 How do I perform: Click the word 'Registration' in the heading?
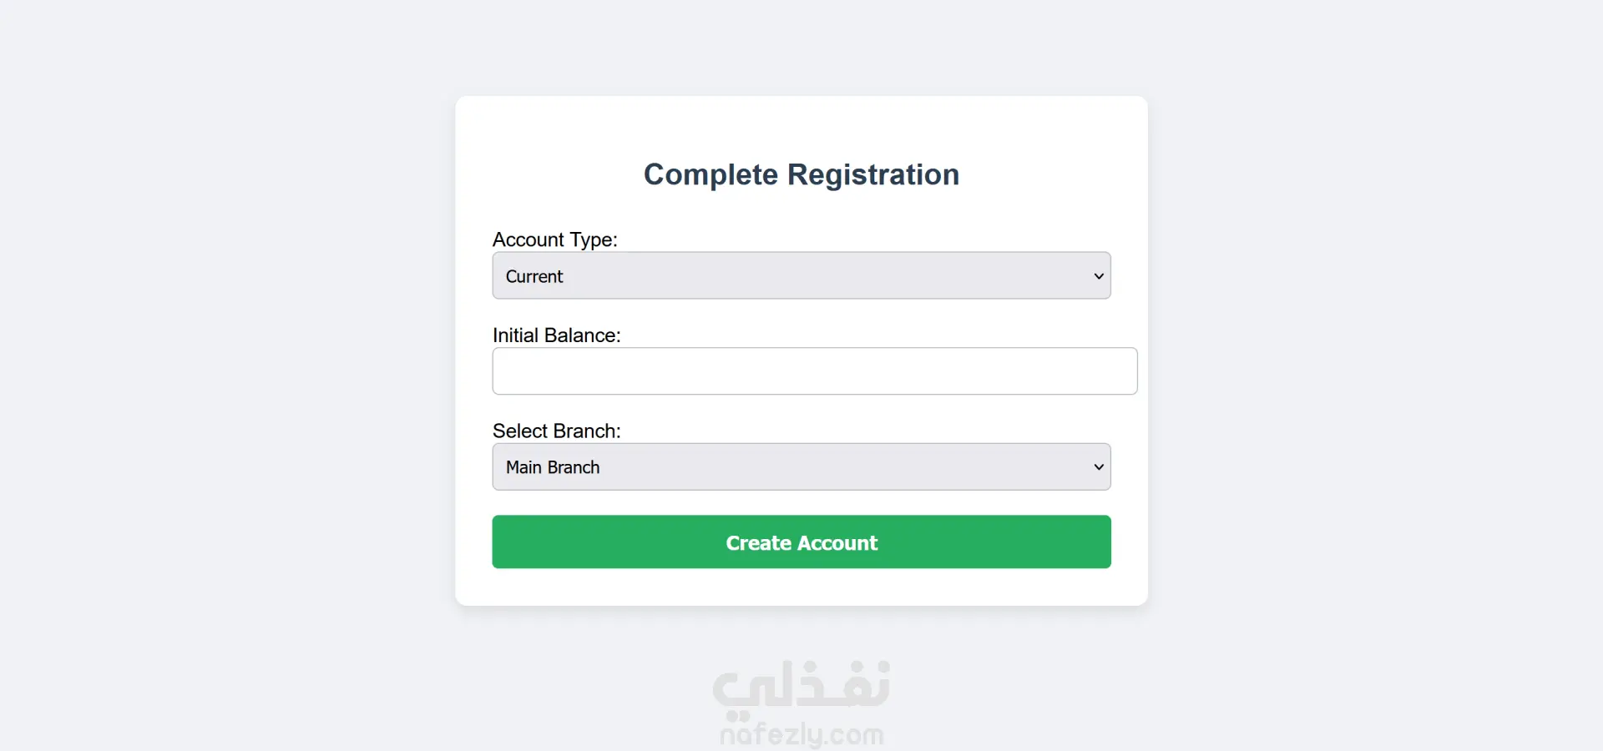pyautogui.click(x=873, y=175)
